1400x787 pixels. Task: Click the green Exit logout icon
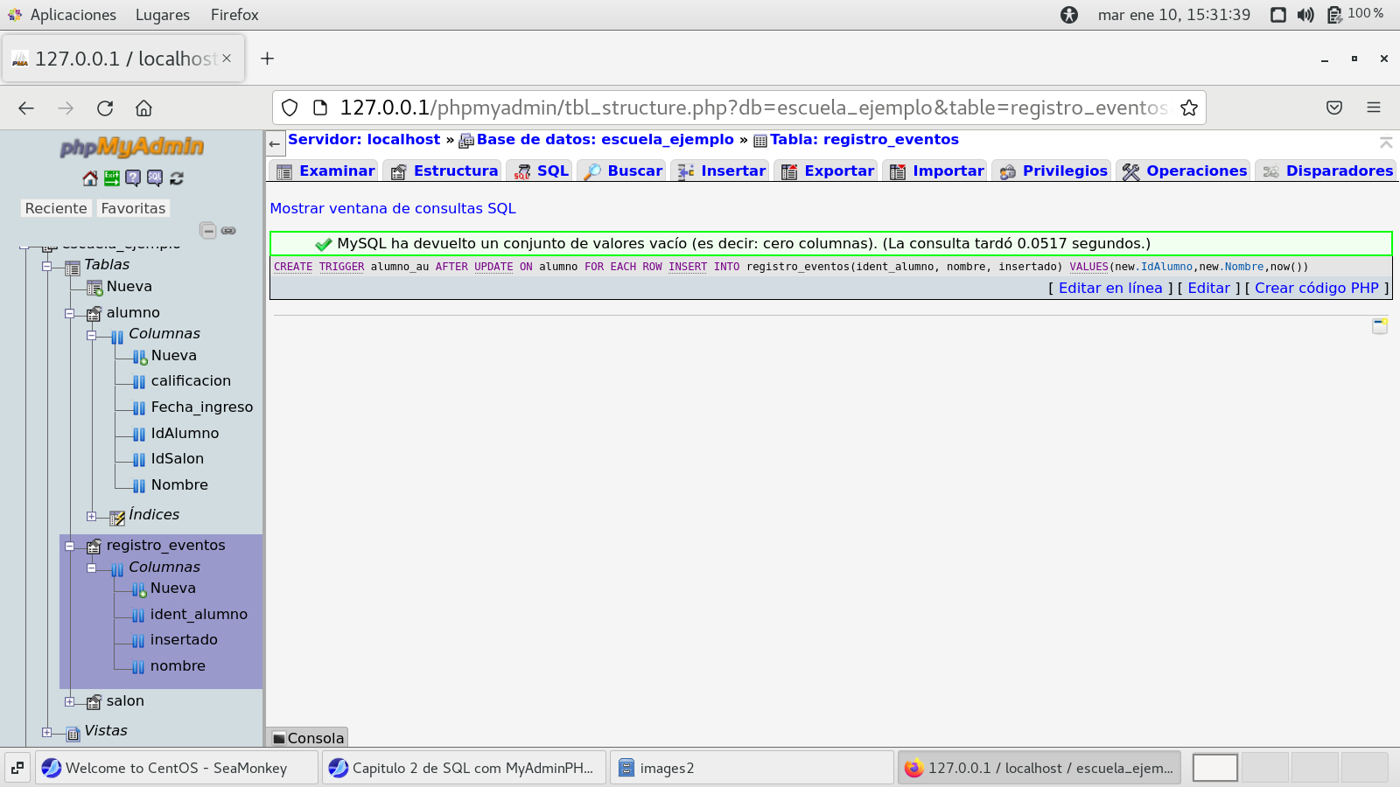[112, 178]
